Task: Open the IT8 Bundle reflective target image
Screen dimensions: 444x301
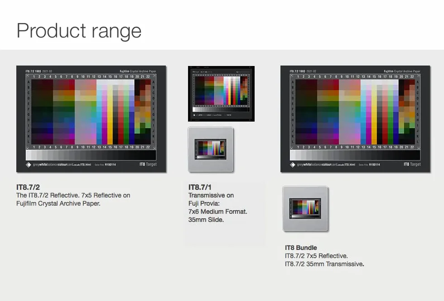Action: 355,119
